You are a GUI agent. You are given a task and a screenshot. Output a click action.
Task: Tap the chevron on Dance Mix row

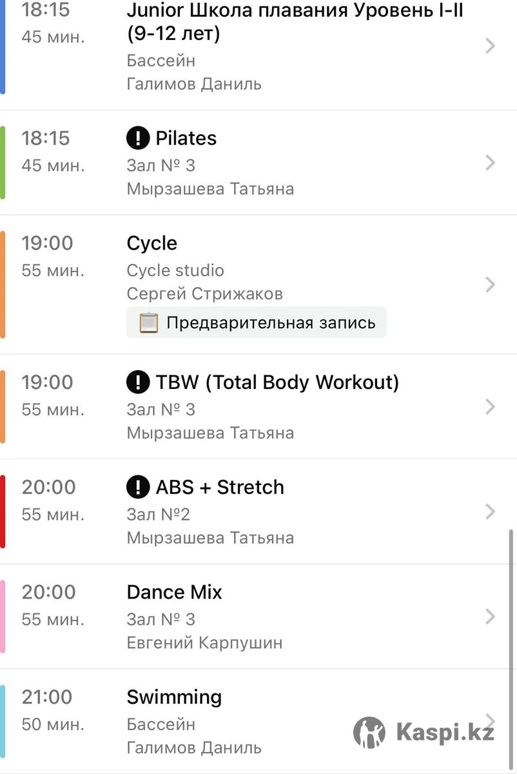coord(490,617)
